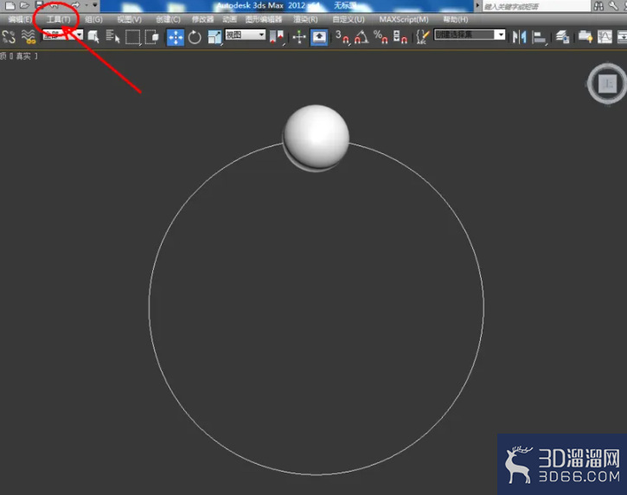
Task: Open the 工具(T) menu
Action: [59, 19]
